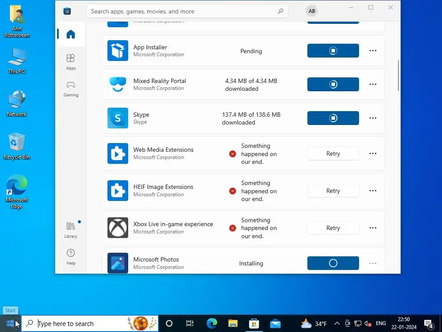Select the This PC desktop icon

17,61
